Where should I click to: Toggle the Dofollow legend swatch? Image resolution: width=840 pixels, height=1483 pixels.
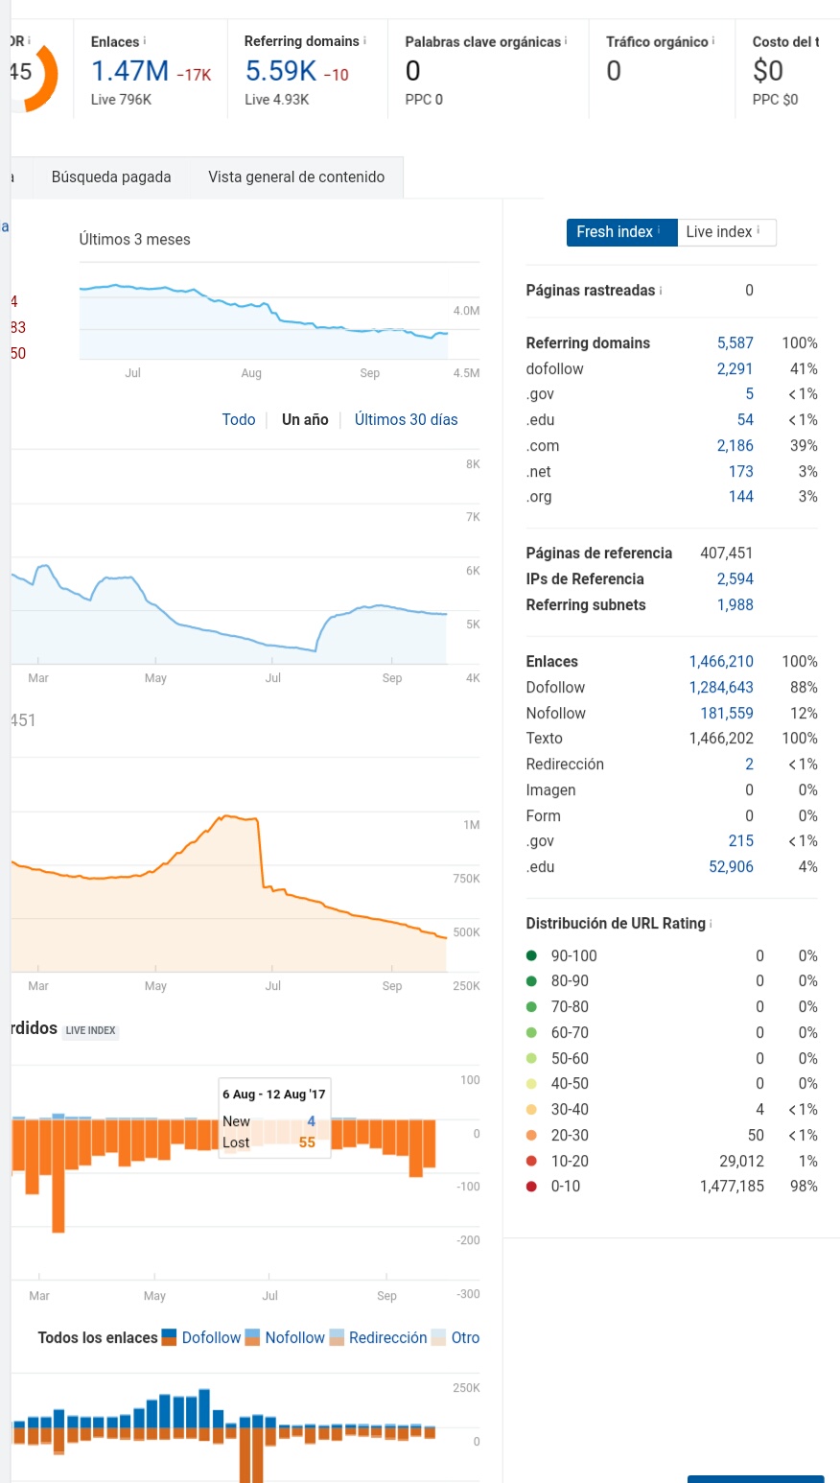click(x=170, y=1337)
